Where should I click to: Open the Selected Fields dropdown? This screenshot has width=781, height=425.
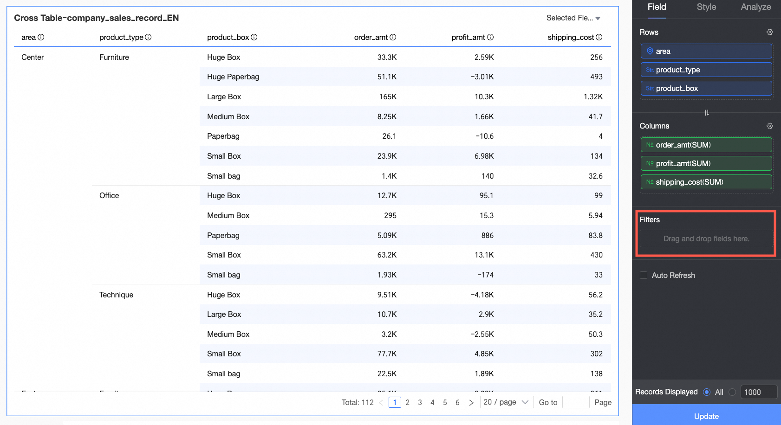click(x=573, y=18)
